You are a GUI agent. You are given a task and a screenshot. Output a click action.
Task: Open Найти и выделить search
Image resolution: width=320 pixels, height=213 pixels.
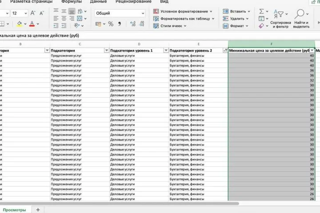click(x=301, y=19)
